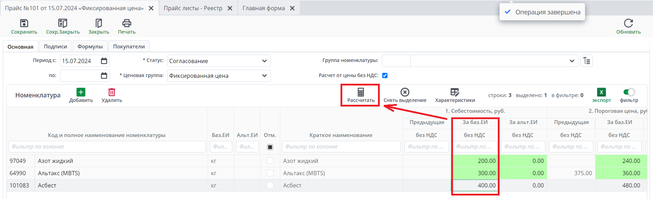
Task: Toggle the фильтр switch off
Action: [629, 92]
